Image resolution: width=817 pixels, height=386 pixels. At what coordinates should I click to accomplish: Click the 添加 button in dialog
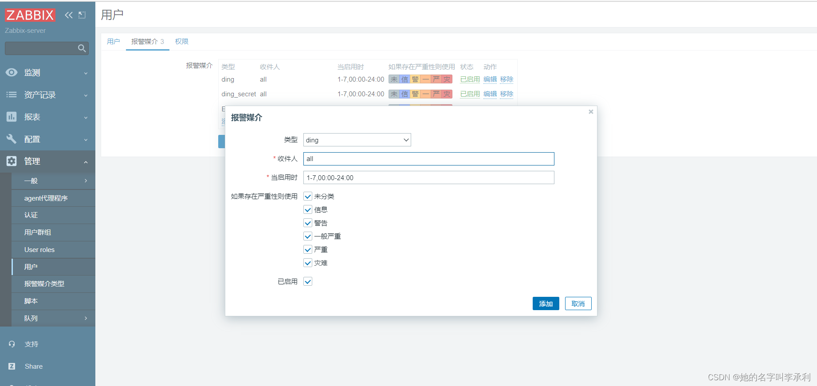[546, 303]
